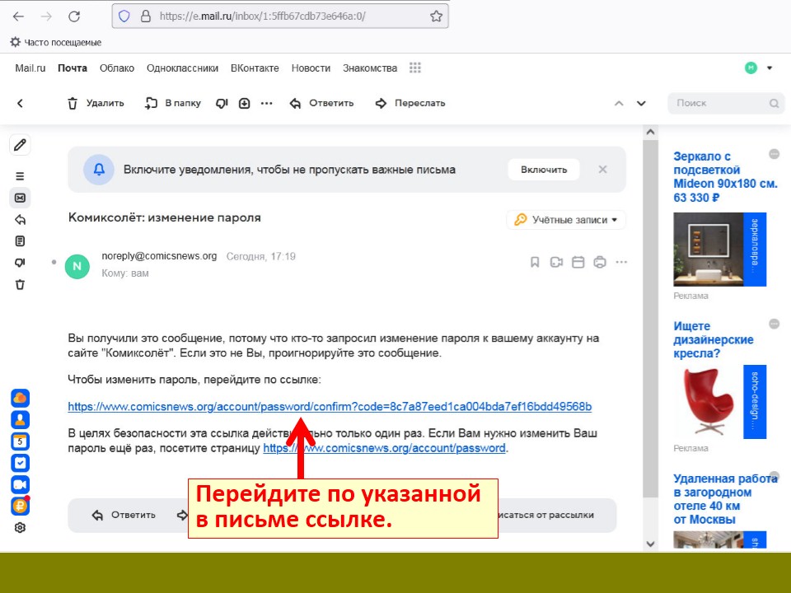791x593 pixels.
Task: Toggle the unread dot next to sender
Action: (54, 262)
